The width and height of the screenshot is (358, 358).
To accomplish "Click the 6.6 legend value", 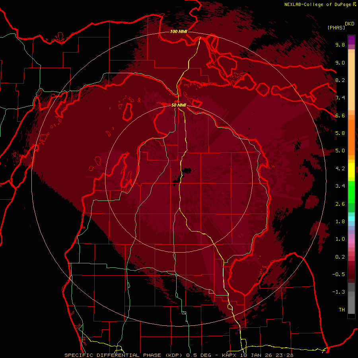I will coord(340,115).
